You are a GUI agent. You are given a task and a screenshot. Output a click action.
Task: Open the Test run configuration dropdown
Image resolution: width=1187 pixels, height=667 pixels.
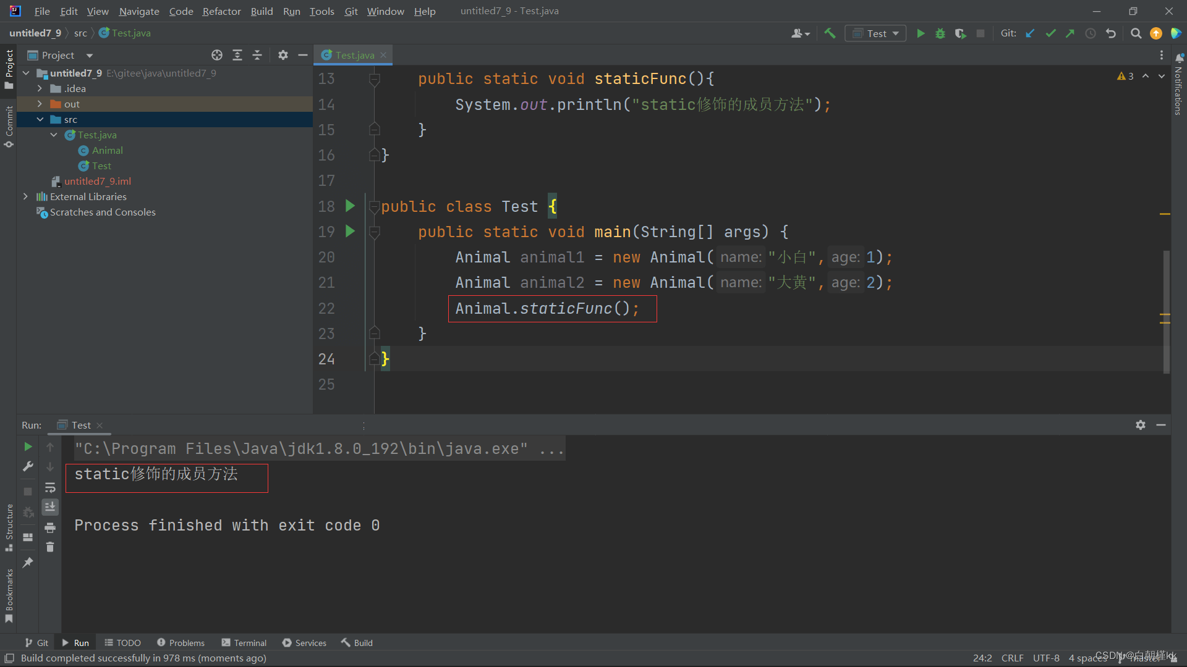pos(876,33)
